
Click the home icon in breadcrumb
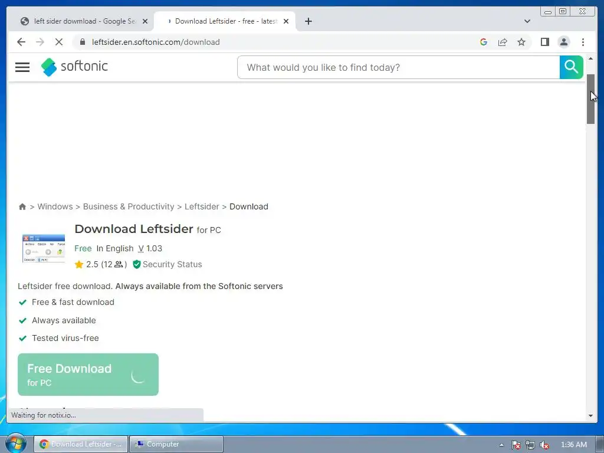pyautogui.click(x=22, y=206)
